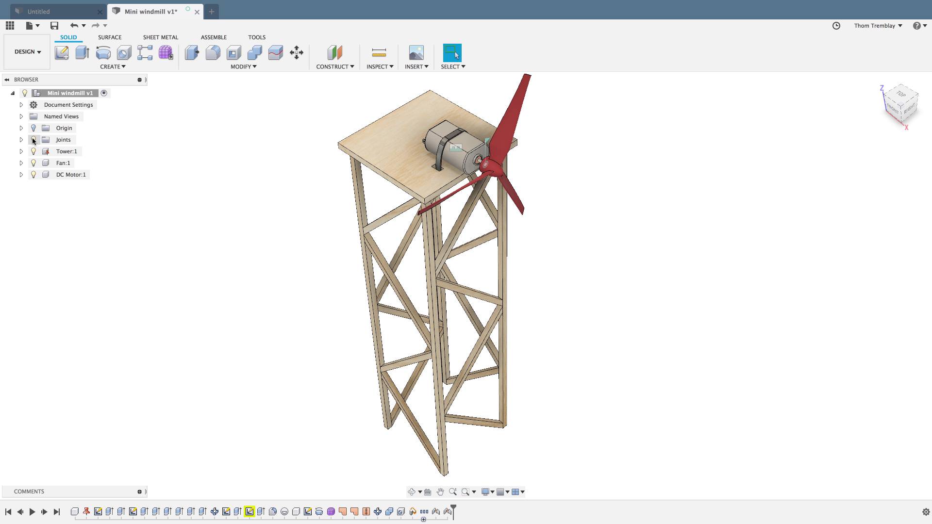Expand the Joints folder
This screenshot has width=932, height=524.
(21, 139)
